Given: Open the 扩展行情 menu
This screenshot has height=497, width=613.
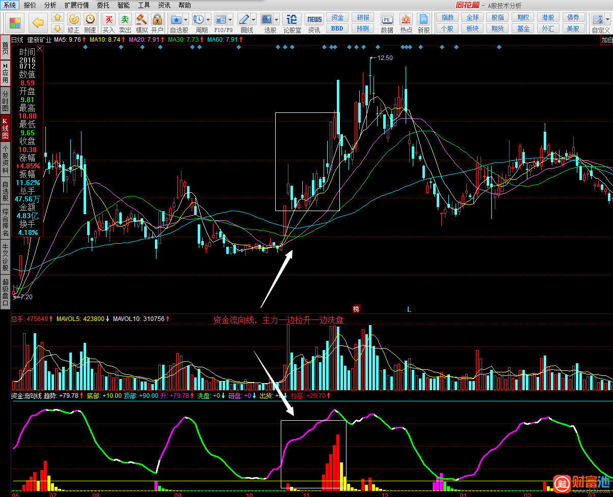Looking at the screenshot, I should (x=76, y=5).
